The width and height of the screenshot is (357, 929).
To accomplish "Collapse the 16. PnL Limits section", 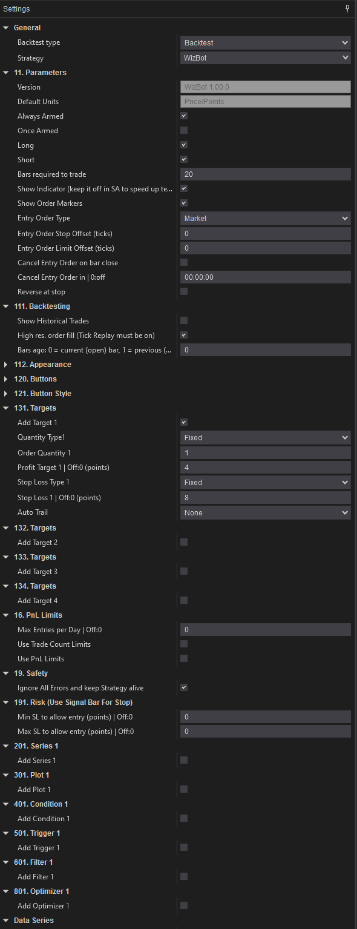I will pyautogui.click(x=6, y=615).
